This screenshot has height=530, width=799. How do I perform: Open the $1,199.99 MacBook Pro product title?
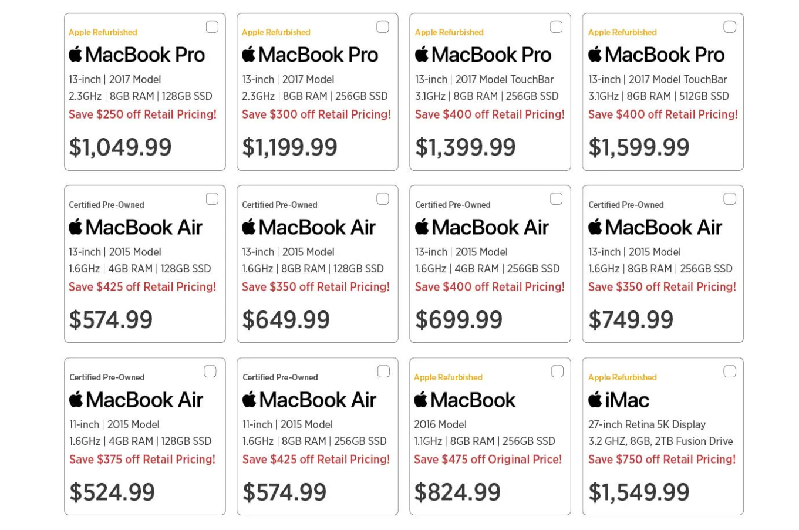click(x=310, y=54)
